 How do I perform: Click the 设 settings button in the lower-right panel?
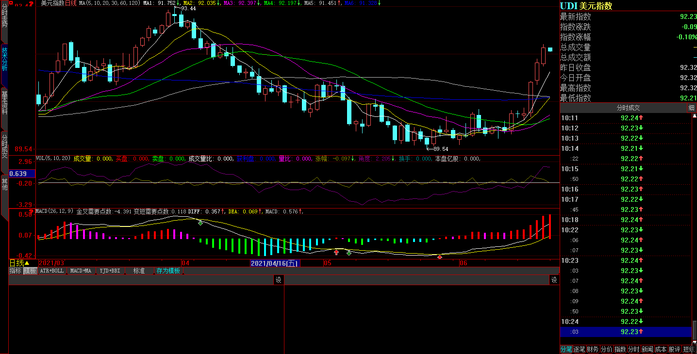tap(554, 280)
